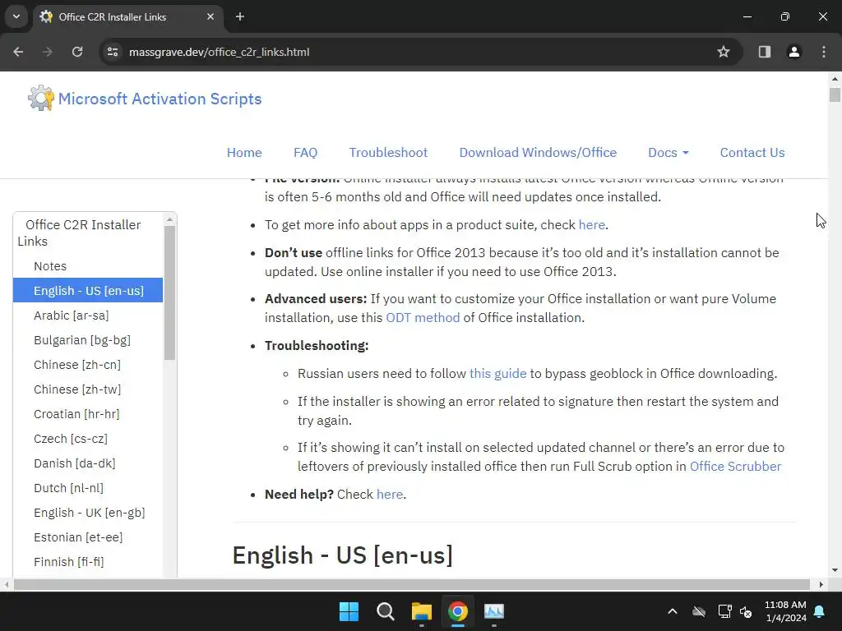
Task: Show hidden system tray icons
Action: click(673, 611)
